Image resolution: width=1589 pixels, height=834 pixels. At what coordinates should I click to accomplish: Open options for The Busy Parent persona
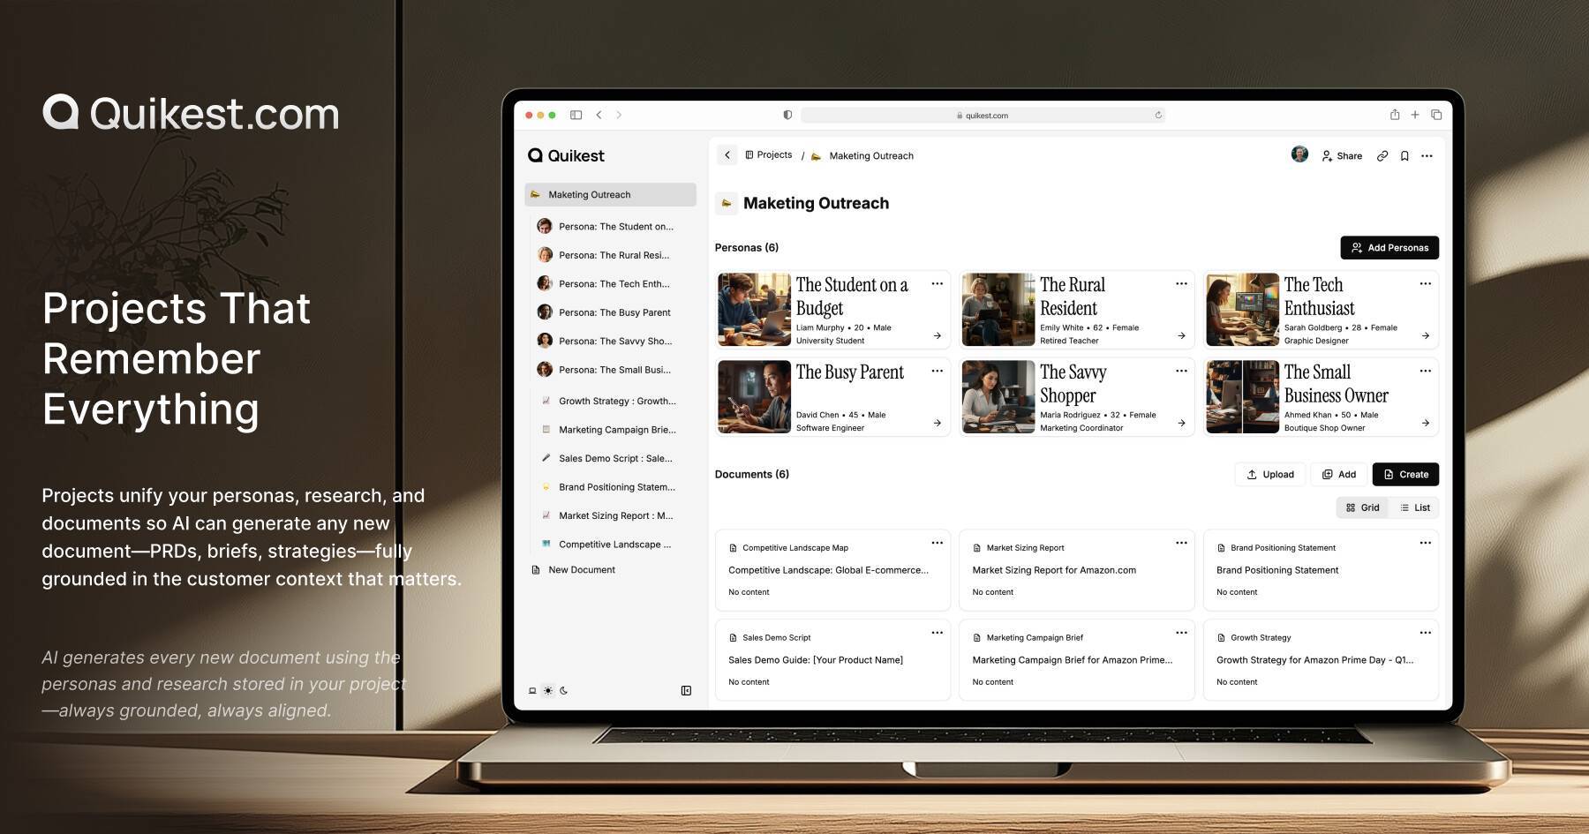[x=937, y=372]
